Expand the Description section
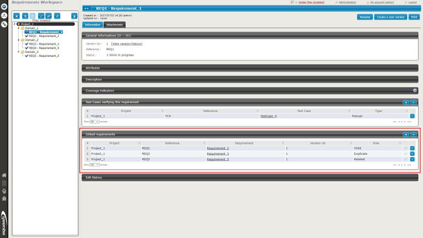The image size is (423, 238). tap(250, 79)
